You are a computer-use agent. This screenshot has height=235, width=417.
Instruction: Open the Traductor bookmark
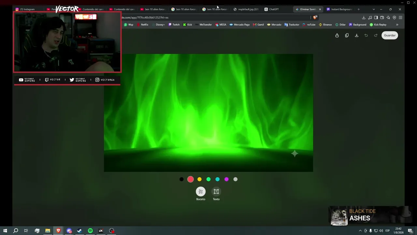click(x=292, y=24)
